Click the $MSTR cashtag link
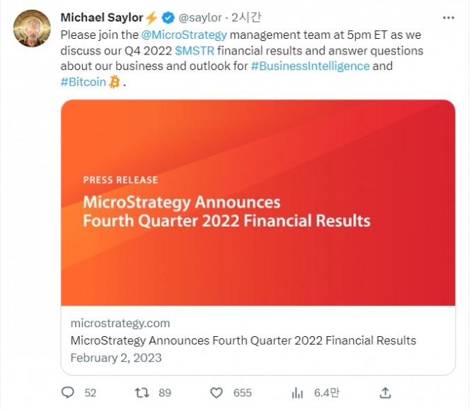This screenshot has height=409, width=474. pos(194,50)
